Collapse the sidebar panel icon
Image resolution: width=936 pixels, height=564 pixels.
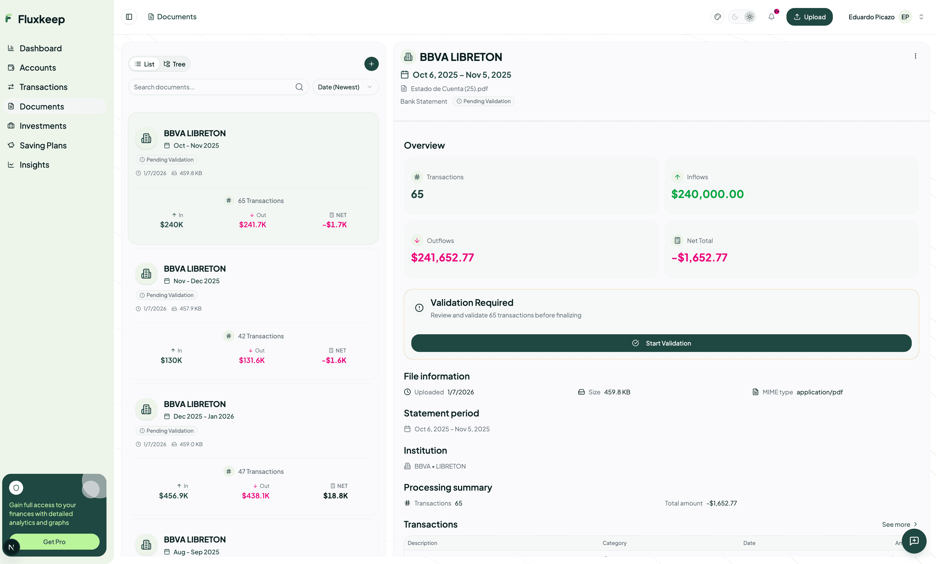click(x=129, y=17)
